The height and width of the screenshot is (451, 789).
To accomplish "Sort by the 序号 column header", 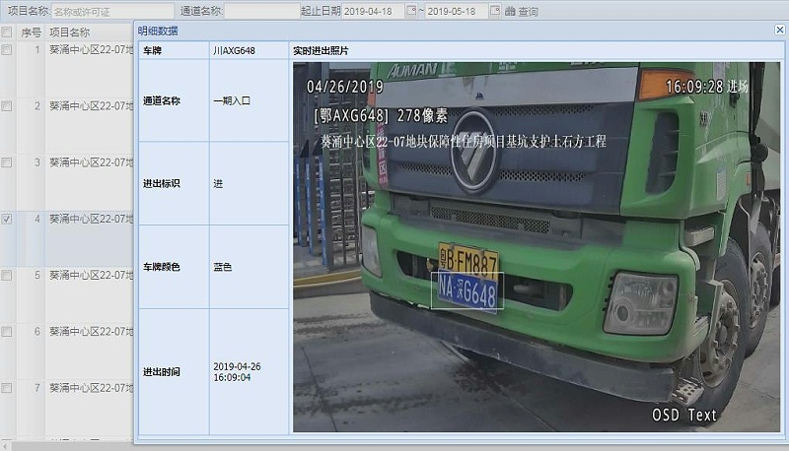I will [31, 32].
